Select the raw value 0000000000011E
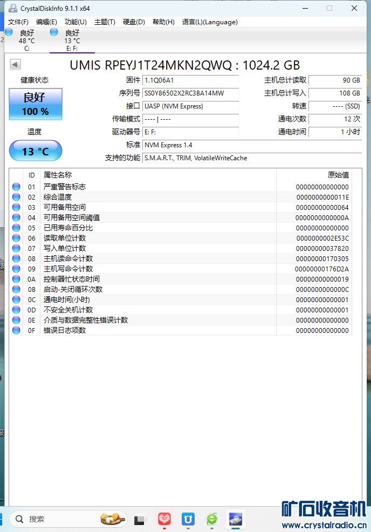 (322, 197)
